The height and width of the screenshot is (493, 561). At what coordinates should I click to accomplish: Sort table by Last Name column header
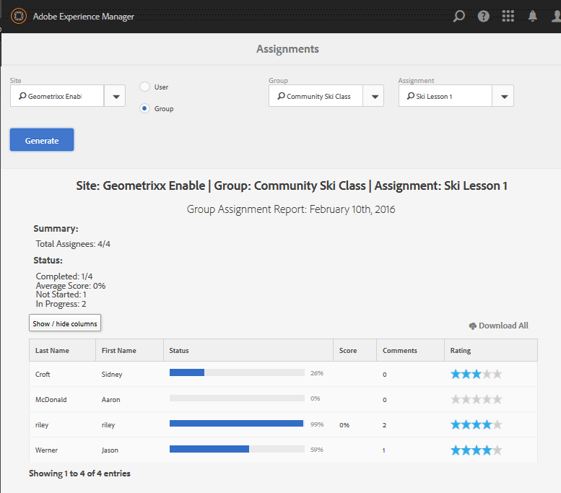pyautogui.click(x=52, y=351)
